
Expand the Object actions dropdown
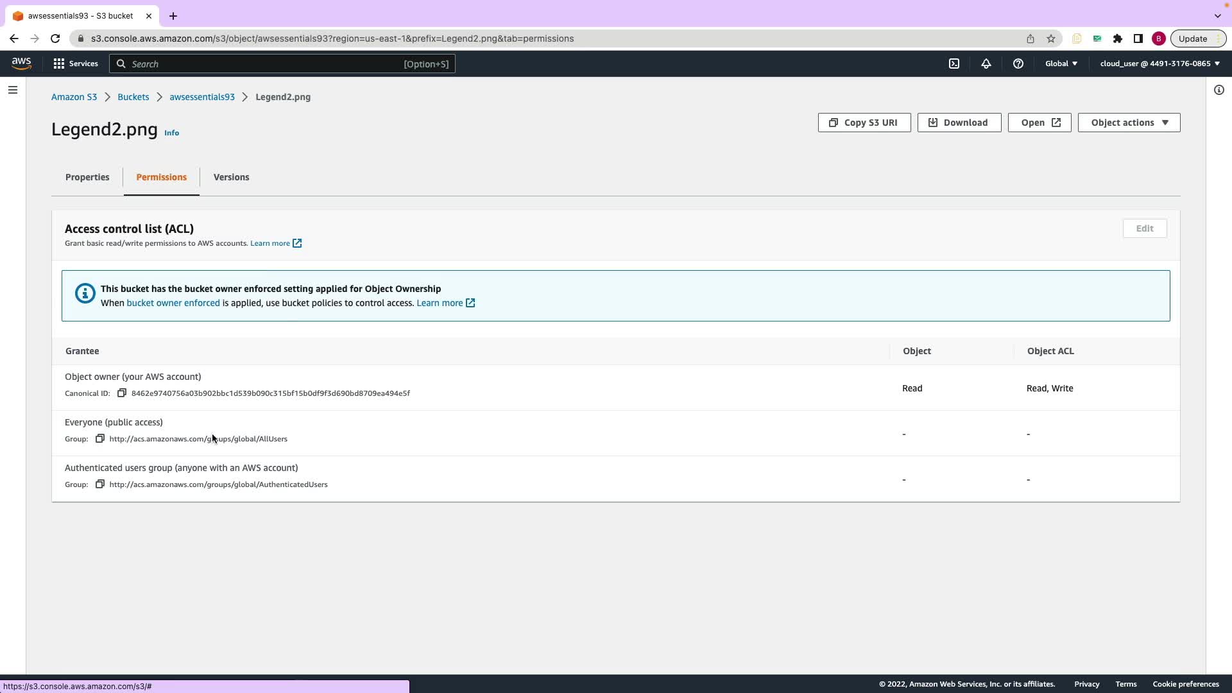pyautogui.click(x=1129, y=123)
